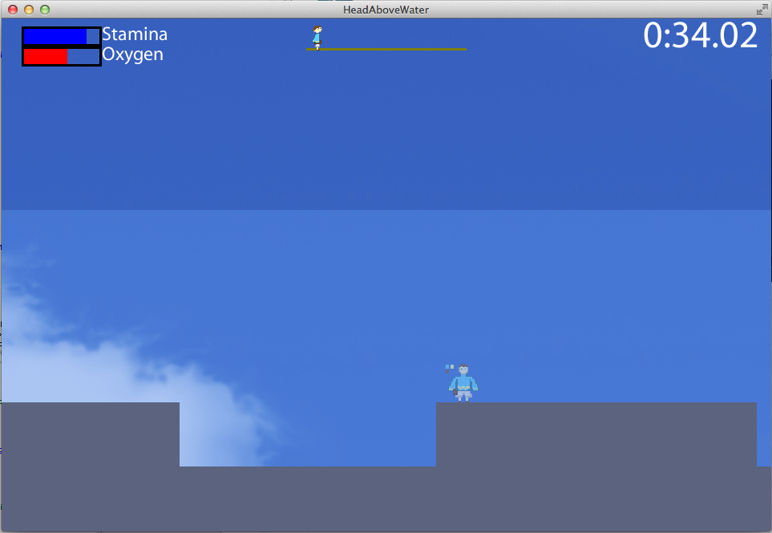772x533 pixels.
Task: Minimize window with the yellow button
Action: point(29,10)
